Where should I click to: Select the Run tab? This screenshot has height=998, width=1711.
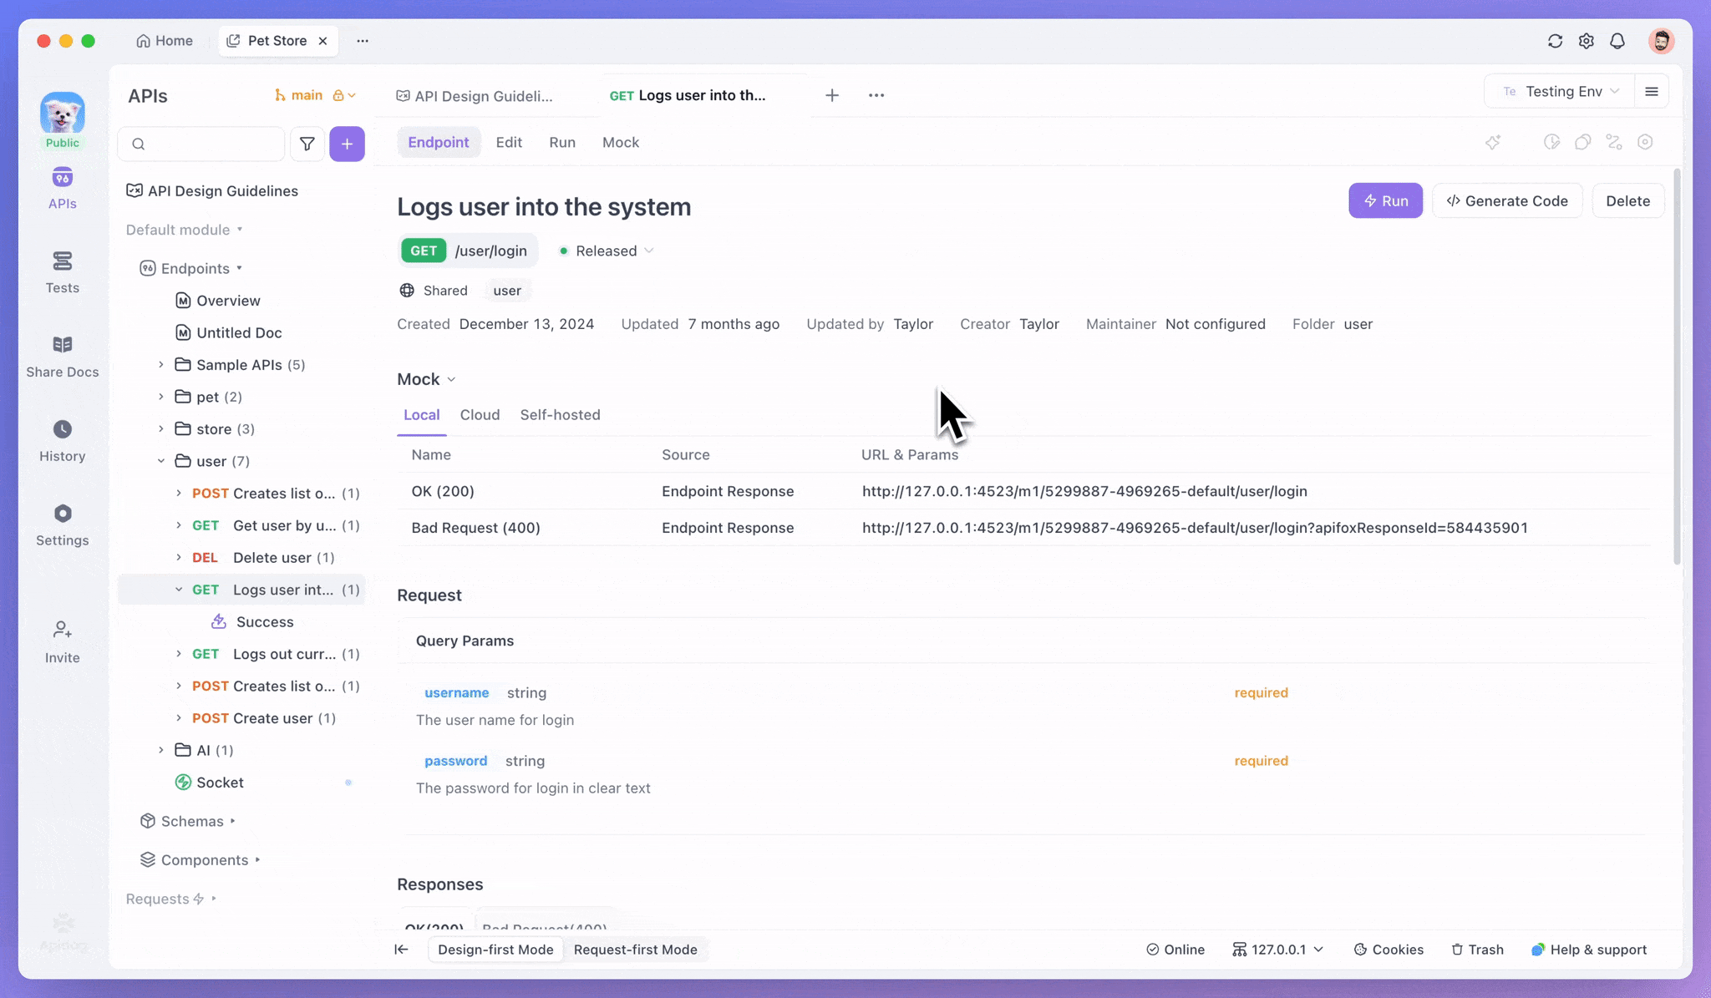562,143
